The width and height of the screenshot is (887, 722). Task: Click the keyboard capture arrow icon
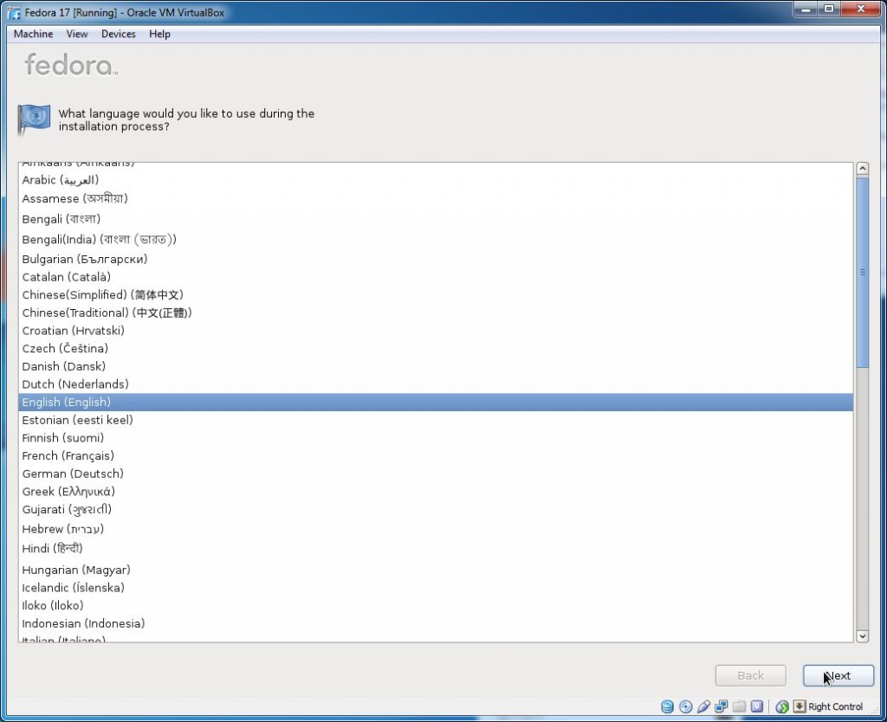[799, 706]
